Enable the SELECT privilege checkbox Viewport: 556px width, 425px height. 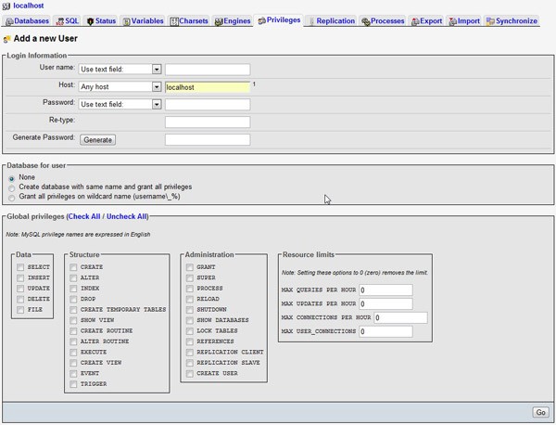tap(20, 267)
